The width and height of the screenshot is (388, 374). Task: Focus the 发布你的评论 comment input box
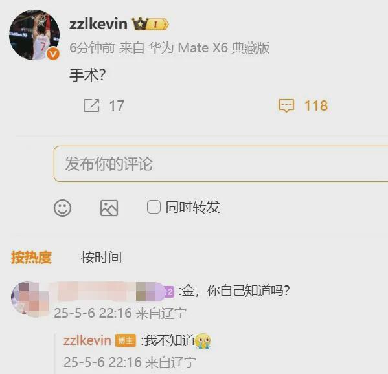[221, 164]
